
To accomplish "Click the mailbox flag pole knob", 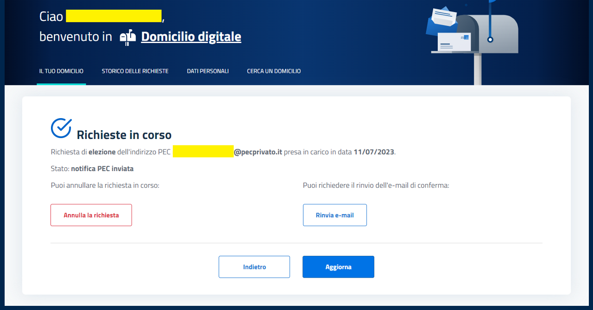I will 490,39.
